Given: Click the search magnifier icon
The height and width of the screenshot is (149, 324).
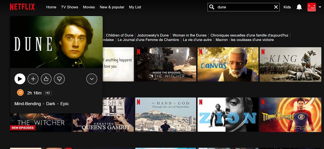Looking at the screenshot, I should (212, 7).
